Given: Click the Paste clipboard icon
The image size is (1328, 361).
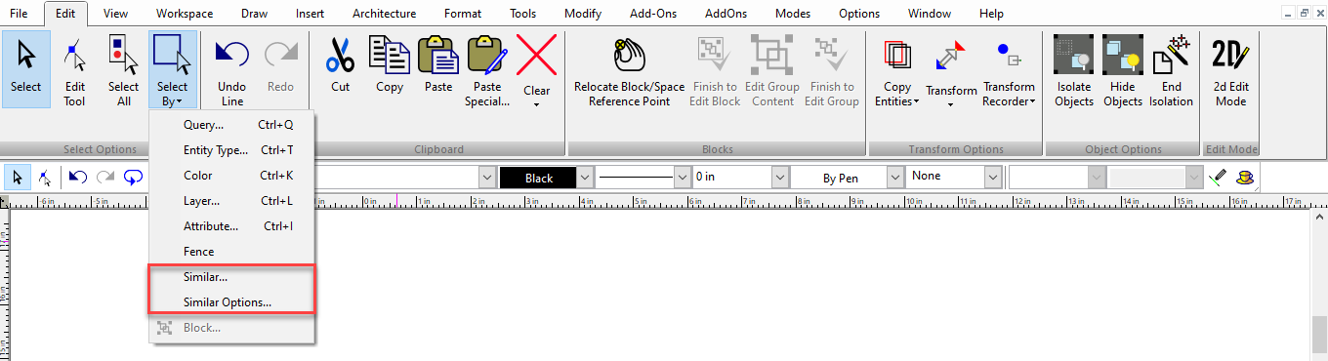Looking at the screenshot, I should [438, 55].
